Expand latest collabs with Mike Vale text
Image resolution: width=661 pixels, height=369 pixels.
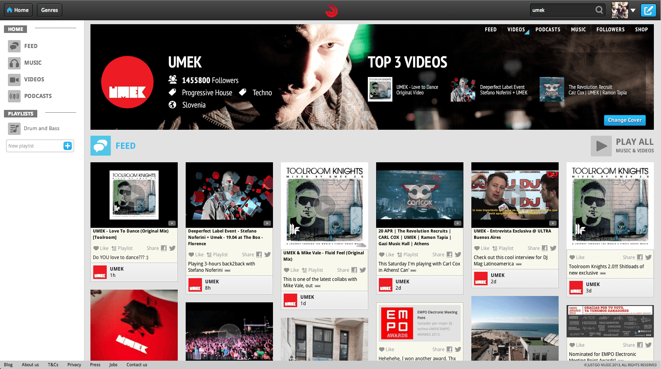coord(317,286)
